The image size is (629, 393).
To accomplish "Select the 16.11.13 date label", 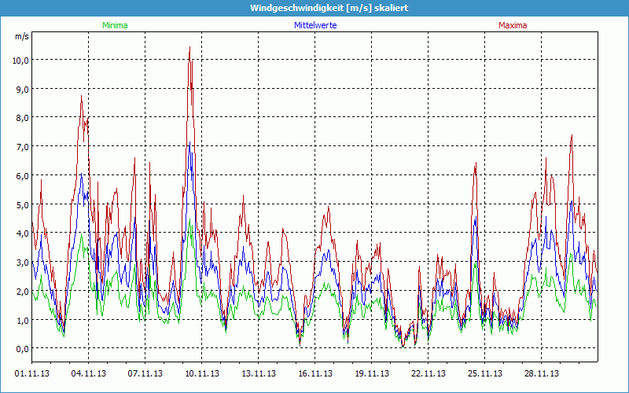I will (x=315, y=374).
